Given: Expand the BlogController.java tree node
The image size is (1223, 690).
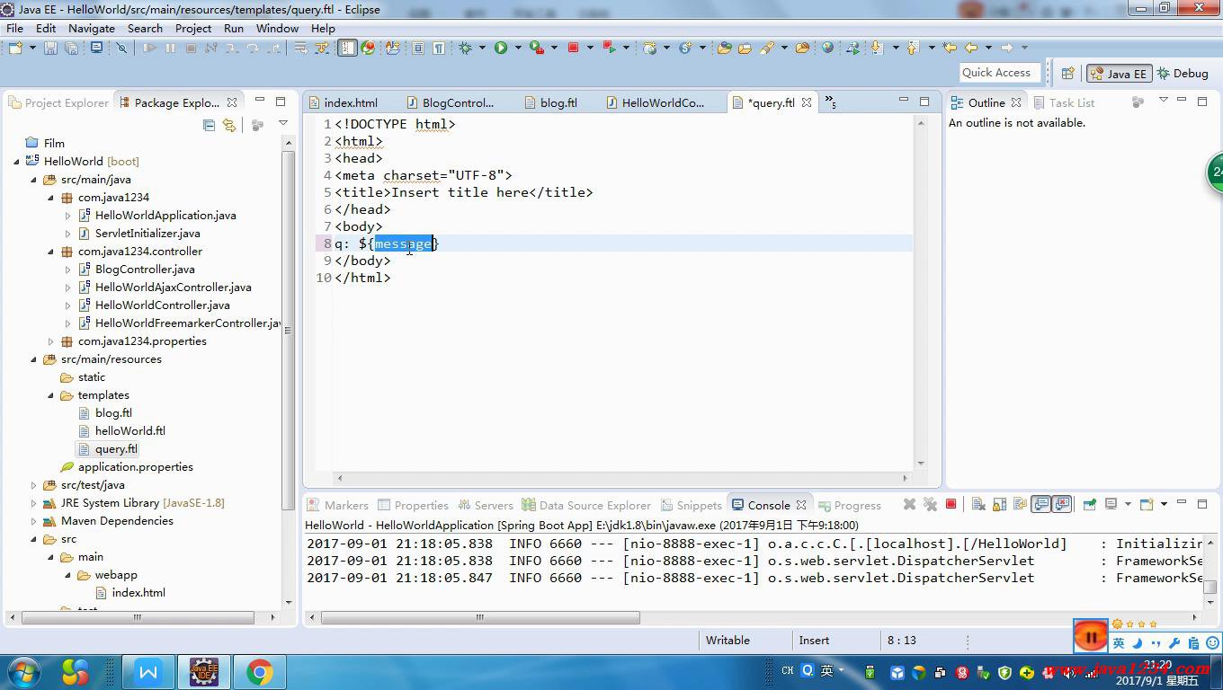Looking at the screenshot, I should point(67,270).
